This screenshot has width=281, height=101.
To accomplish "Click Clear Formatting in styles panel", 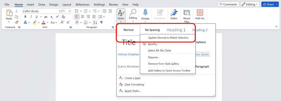I will click(132, 84).
